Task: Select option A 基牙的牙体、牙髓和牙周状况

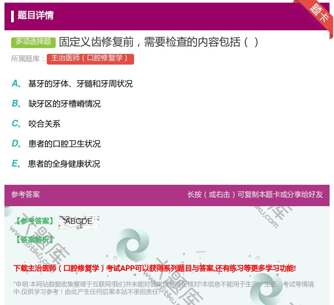Action: [x=72, y=84]
